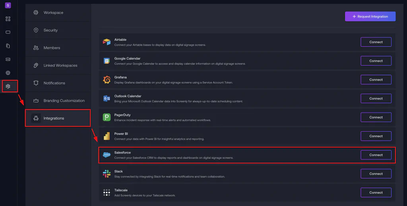Click 'Stay connected by integrating Slack' description
This screenshot has height=206, width=407.
pos(169,177)
